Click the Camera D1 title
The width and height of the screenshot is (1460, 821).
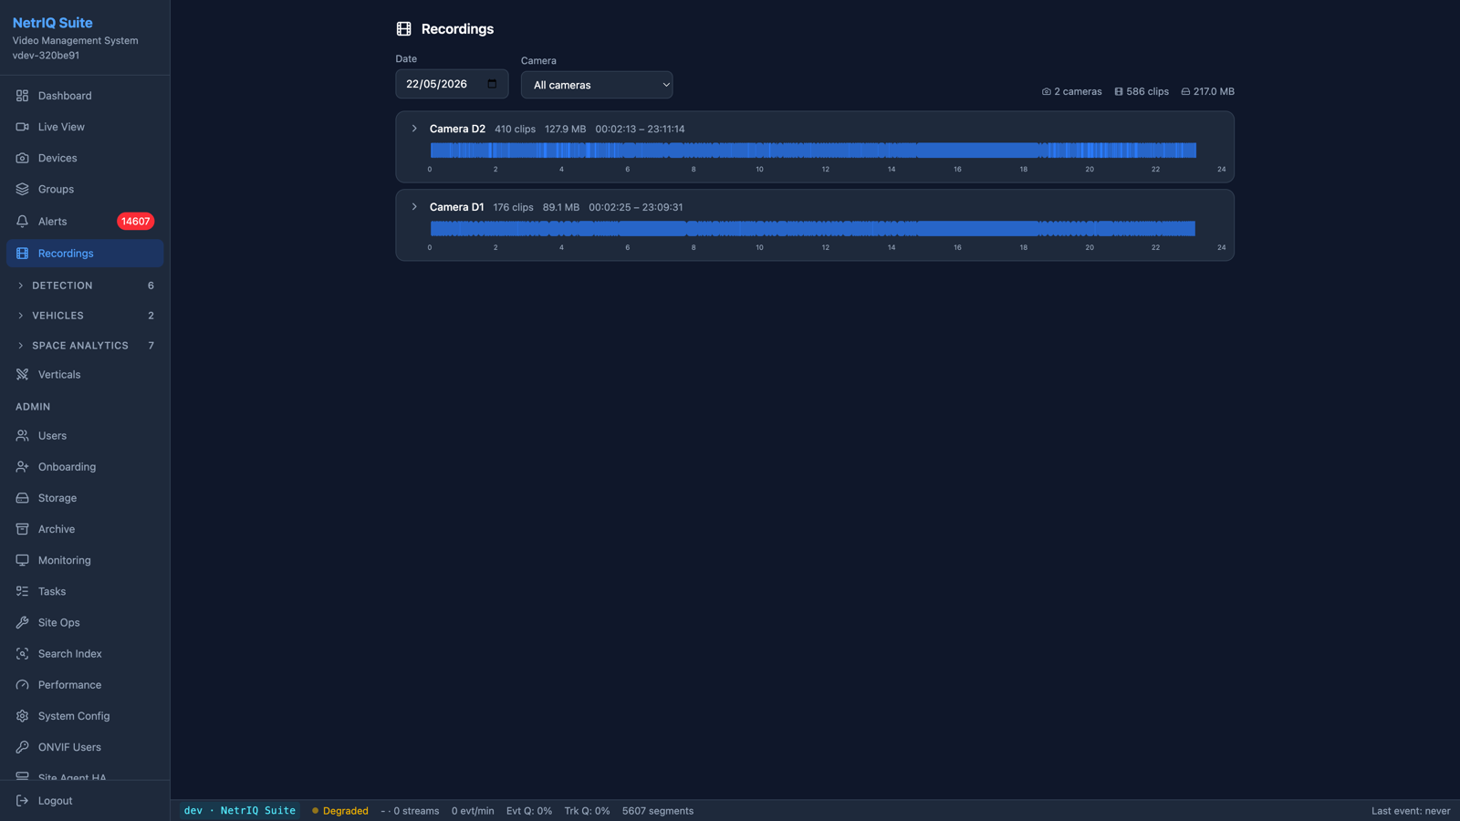456,207
